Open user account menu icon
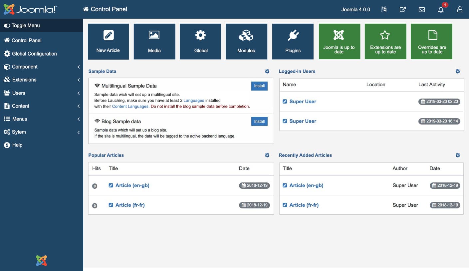Screen dimensions: 469x271 tap(459, 10)
